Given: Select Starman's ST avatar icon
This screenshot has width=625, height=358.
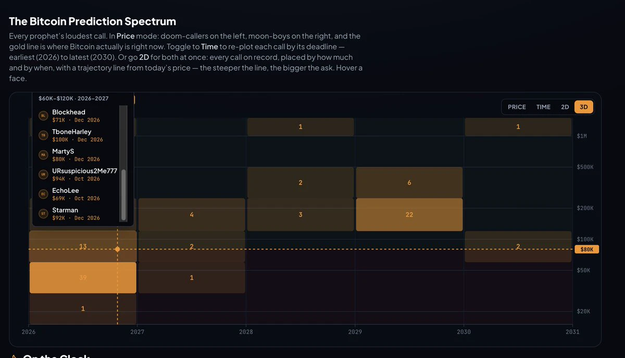Looking at the screenshot, I should pos(44,214).
